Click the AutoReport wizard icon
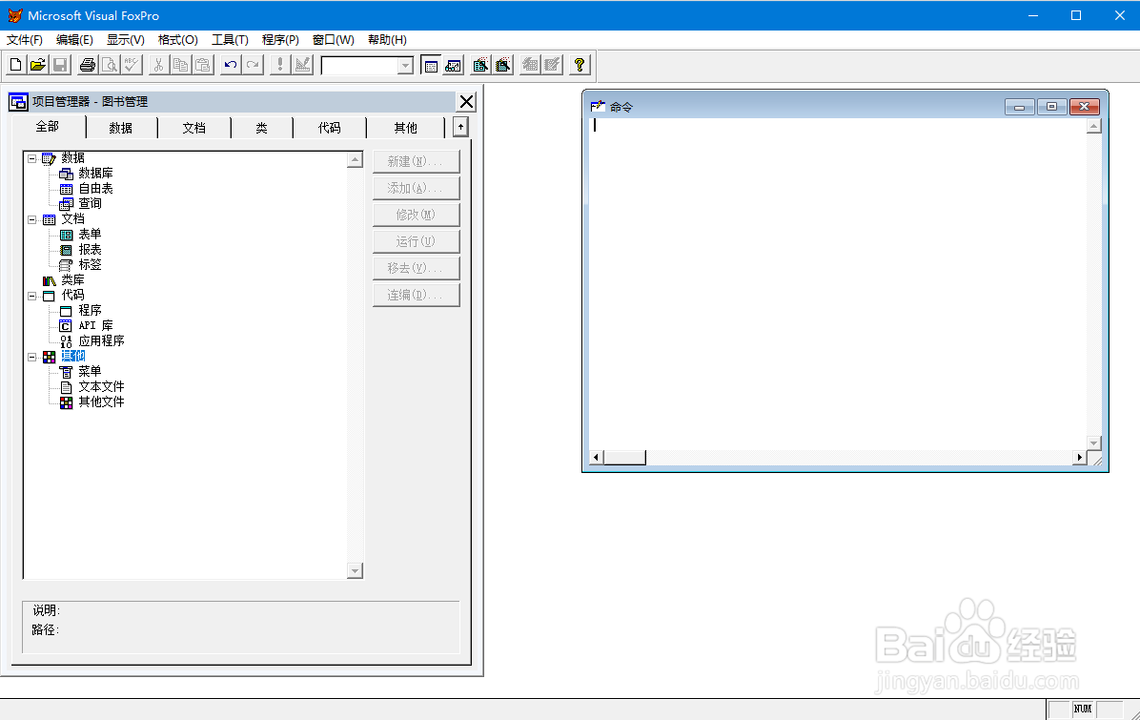1140x720 pixels. [553, 65]
